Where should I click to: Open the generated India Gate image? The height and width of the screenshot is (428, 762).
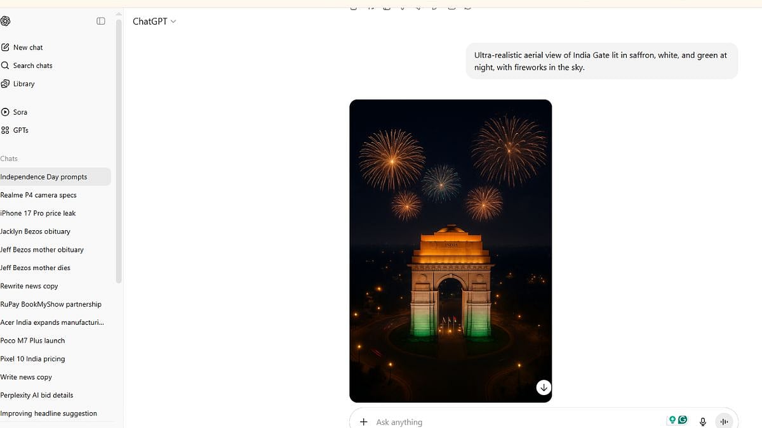coord(450,250)
